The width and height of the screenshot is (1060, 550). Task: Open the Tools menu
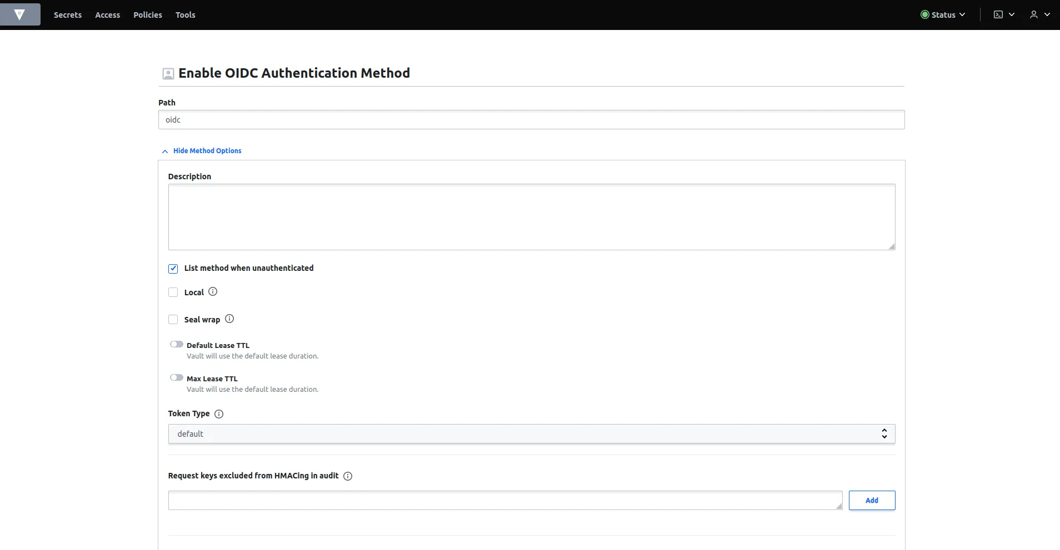(186, 15)
